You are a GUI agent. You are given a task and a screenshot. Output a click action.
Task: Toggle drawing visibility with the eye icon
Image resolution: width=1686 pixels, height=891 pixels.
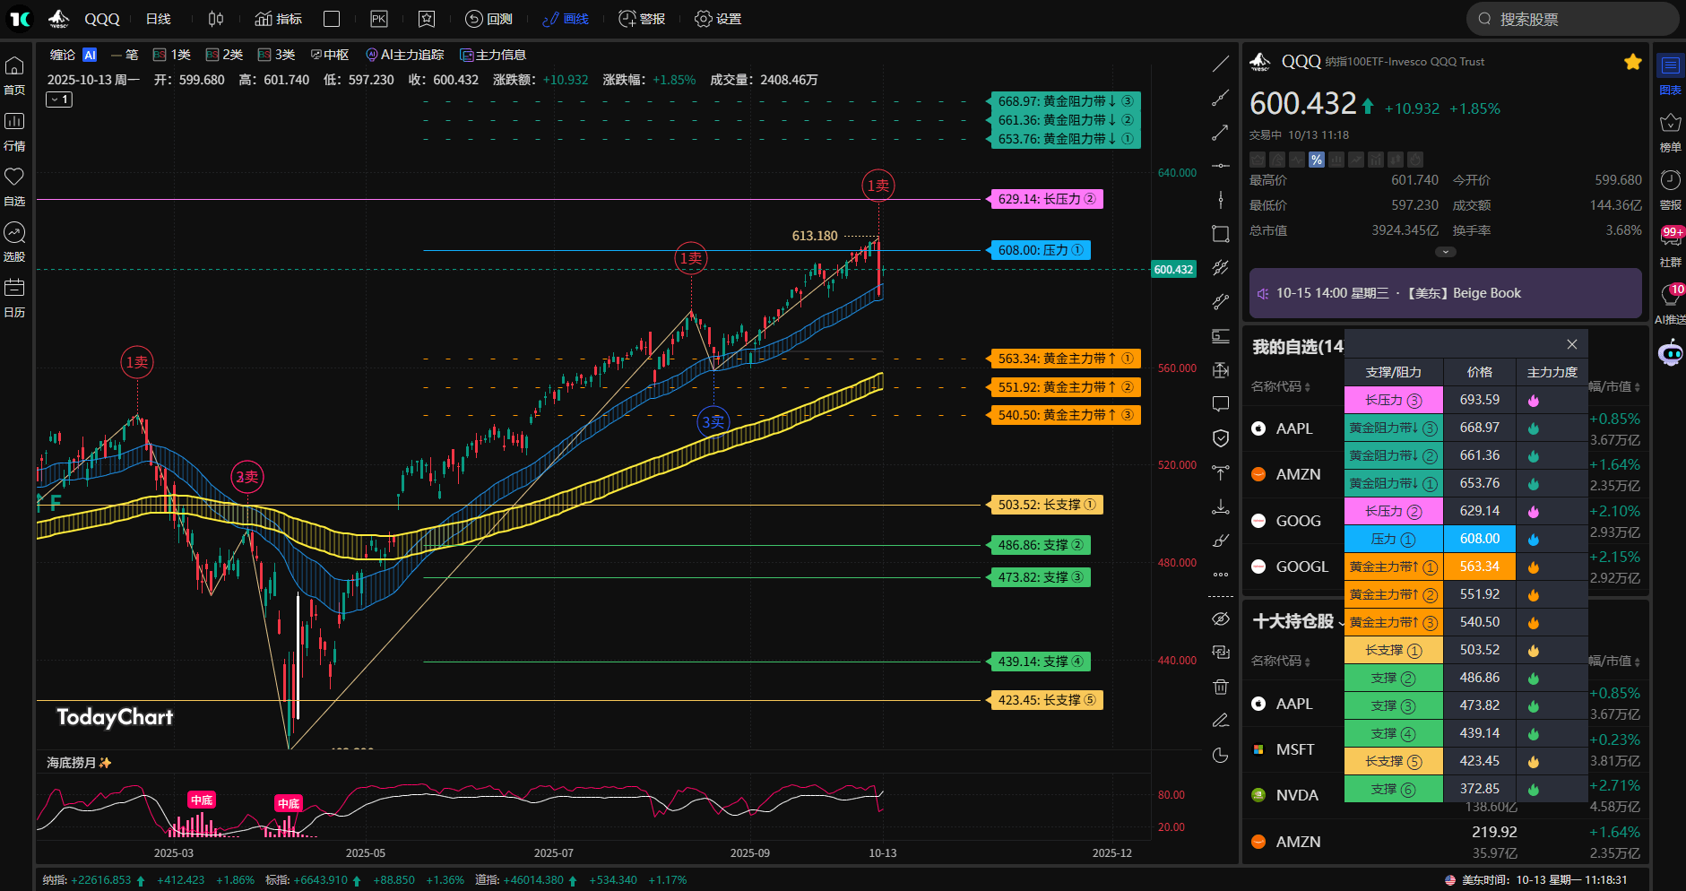[1221, 619]
